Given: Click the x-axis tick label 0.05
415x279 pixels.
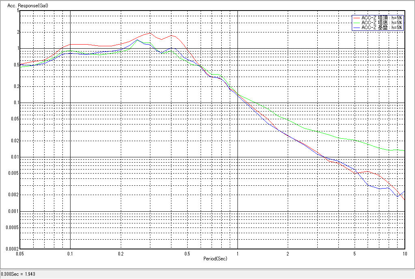Looking at the screenshot, I should pos(19,253).
